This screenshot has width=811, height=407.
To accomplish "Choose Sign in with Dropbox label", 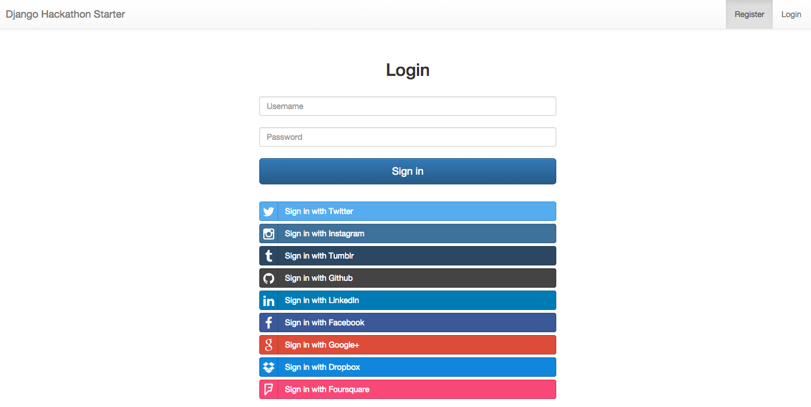I will click(323, 367).
